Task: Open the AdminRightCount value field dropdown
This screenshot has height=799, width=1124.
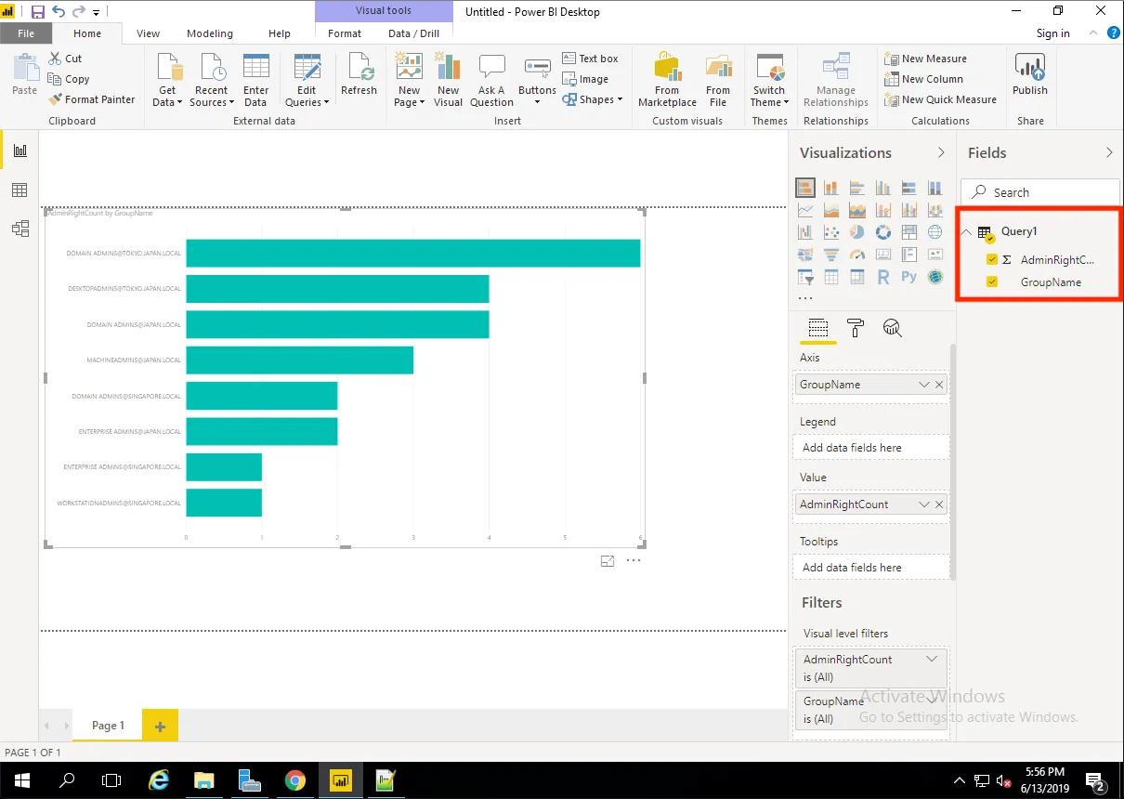Action: click(x=924, y=504)
